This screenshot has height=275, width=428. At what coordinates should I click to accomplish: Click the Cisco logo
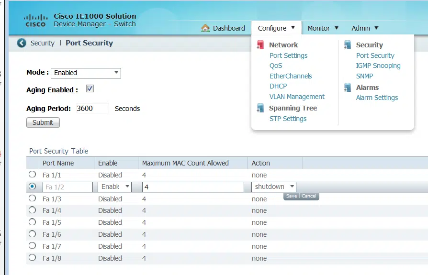coord(35,21)
